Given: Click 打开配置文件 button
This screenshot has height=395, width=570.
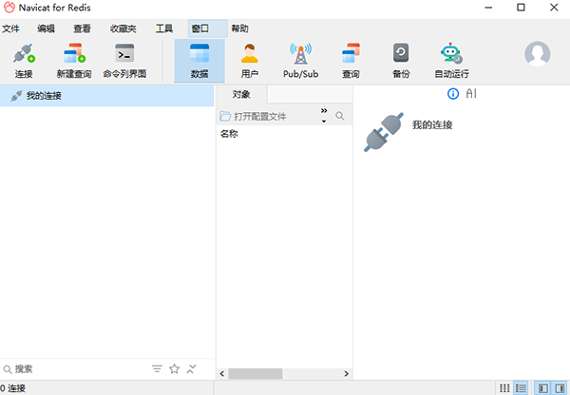Looking at the screenshot, I should [x=254, y=116].
